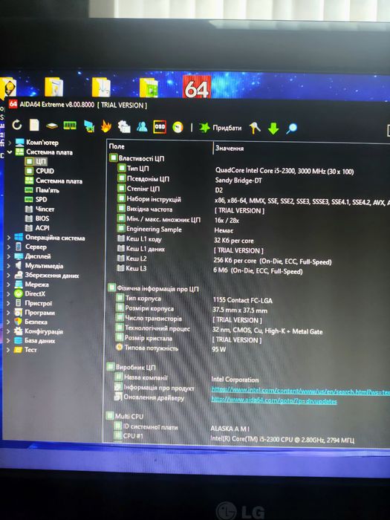The image size is (390, 520).
Task: Expand the Мережа node
Action: pos(9,285)
